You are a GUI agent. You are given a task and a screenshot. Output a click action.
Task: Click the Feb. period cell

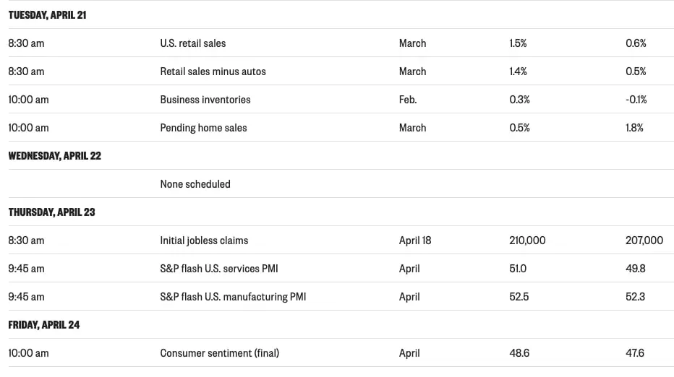point(407,100)
